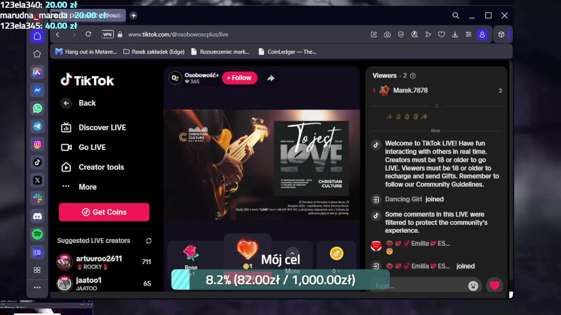Screen dimensions: 561x315
Task: Refresh Suggested LIVE creators list
Action: click(x=149, y=241)
